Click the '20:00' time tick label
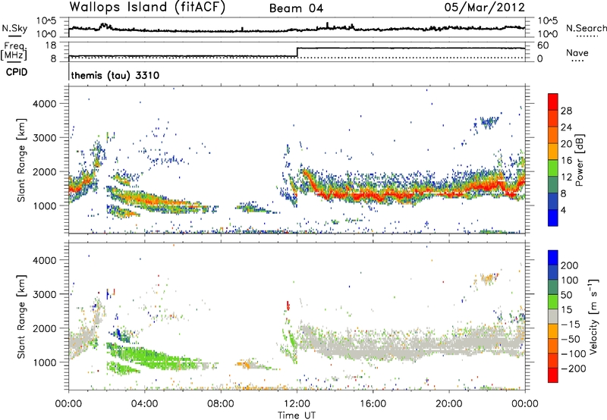The height and width of the screenshot is (420, 607). click(449, 404)
